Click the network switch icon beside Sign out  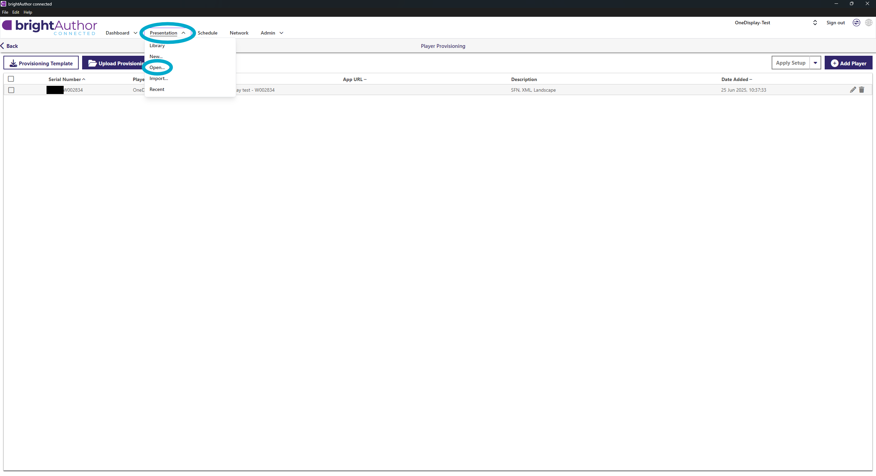point(856,23)
